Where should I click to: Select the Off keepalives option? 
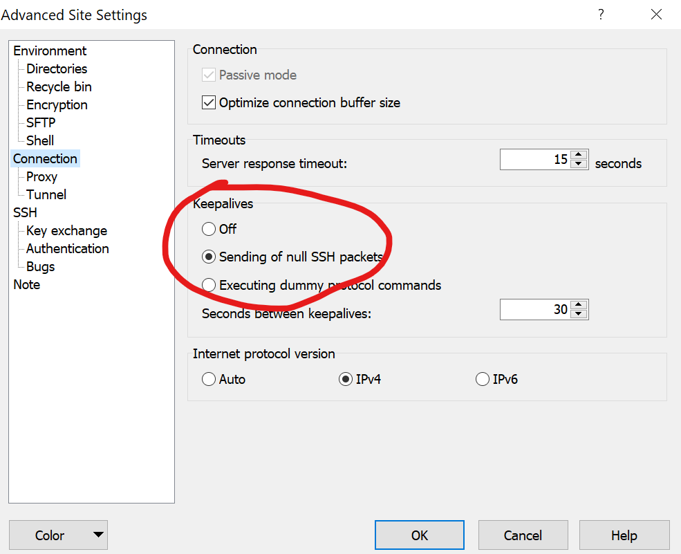click(x=209, y=229)
